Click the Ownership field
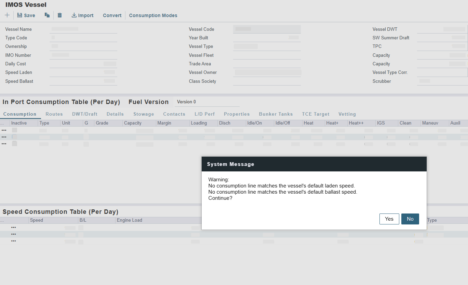This screenshot has height=285, width=468. click(83, 47)
